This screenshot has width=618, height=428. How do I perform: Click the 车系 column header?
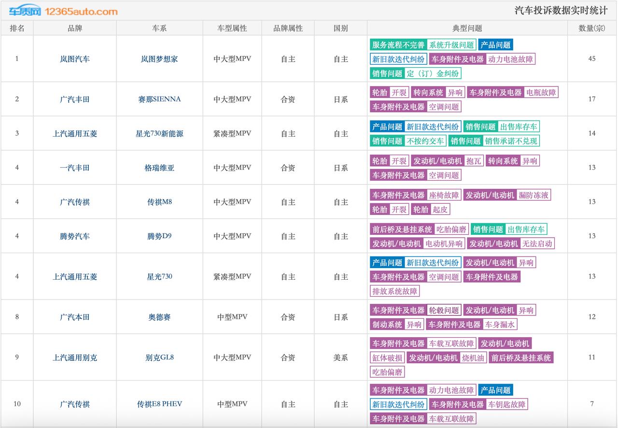(159, 28)
